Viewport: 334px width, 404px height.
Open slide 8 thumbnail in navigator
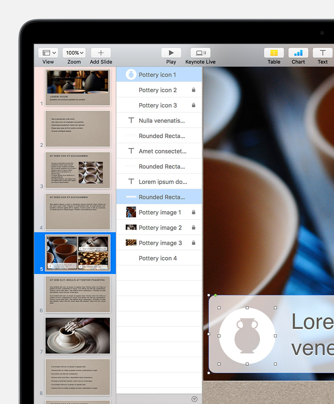(78, 377)
